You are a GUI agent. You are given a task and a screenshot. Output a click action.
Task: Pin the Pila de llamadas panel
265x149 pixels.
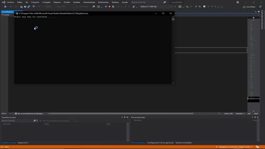pyautogui.click(x=255, y=117)
